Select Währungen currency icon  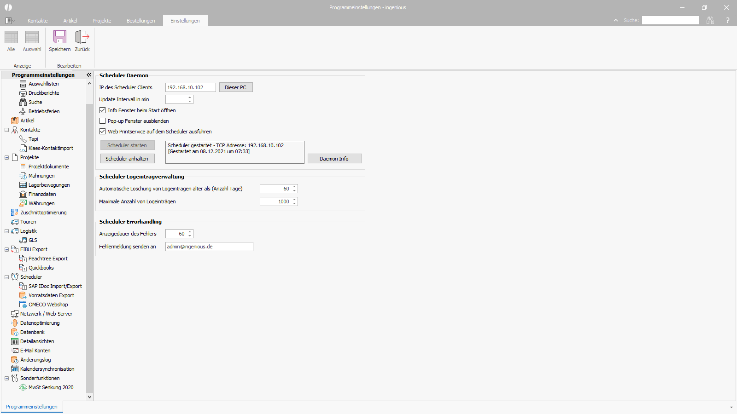point(23,203)
